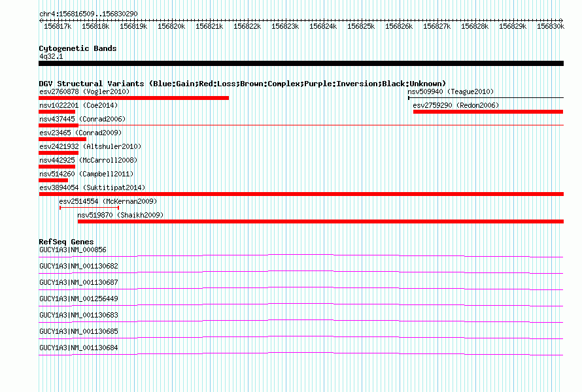This screenshot has width=582, height=392.
Task: Click the 156830k ruler label
Action: point(551,26)
